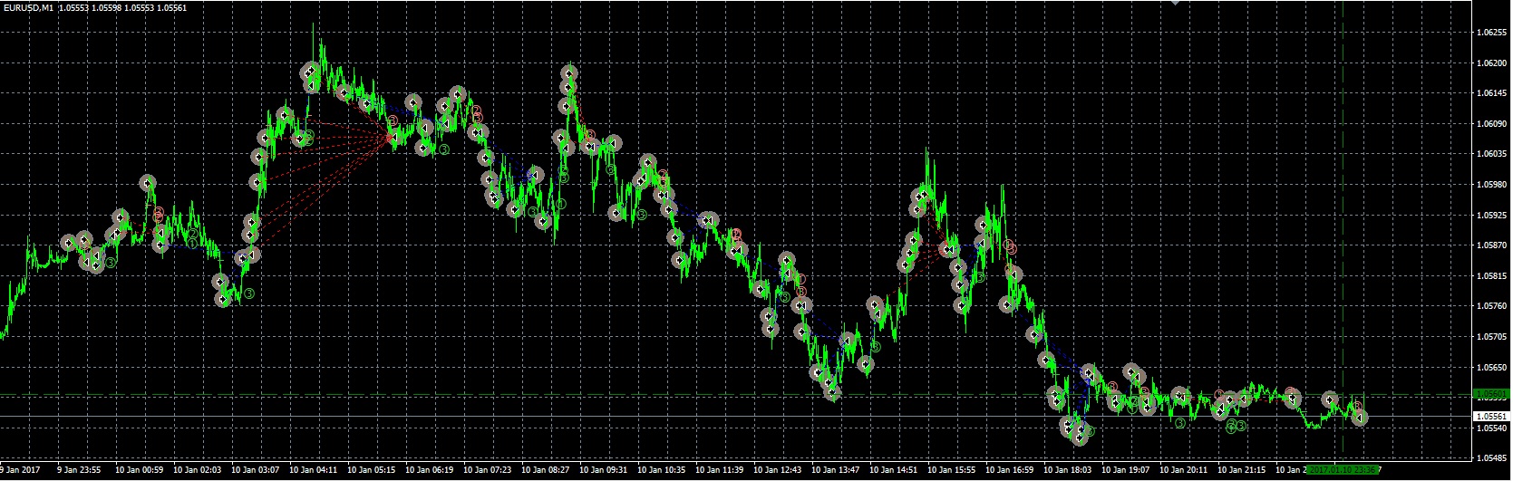
Task: Click the 10 Jan 02:03 time label
Action: point(198,471)
